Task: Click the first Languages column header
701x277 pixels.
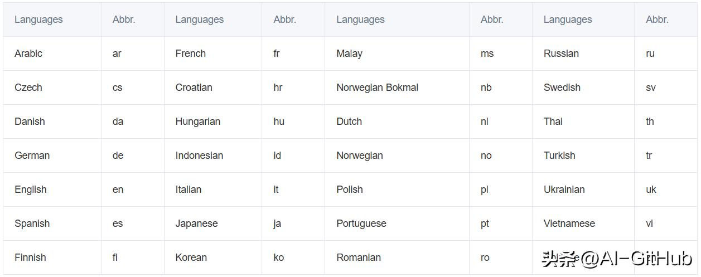Action: pyautogui.click(x=38, y=20)
